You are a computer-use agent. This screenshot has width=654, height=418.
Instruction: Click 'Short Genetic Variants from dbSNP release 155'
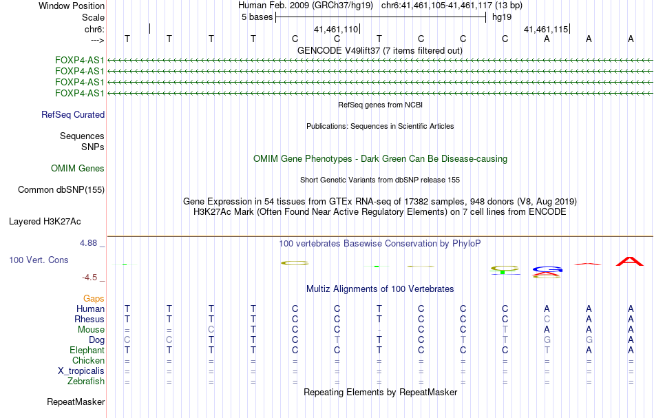(x=380, y=180)
